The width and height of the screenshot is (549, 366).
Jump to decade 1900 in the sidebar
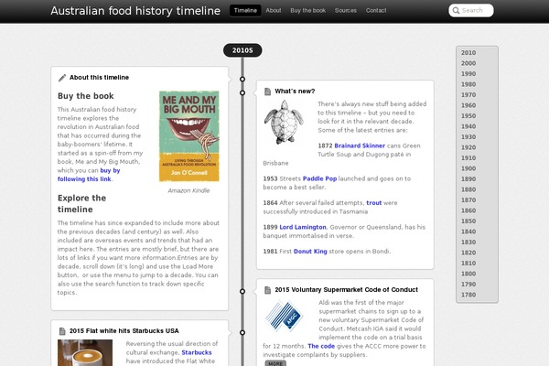click(x=468, y=168)
